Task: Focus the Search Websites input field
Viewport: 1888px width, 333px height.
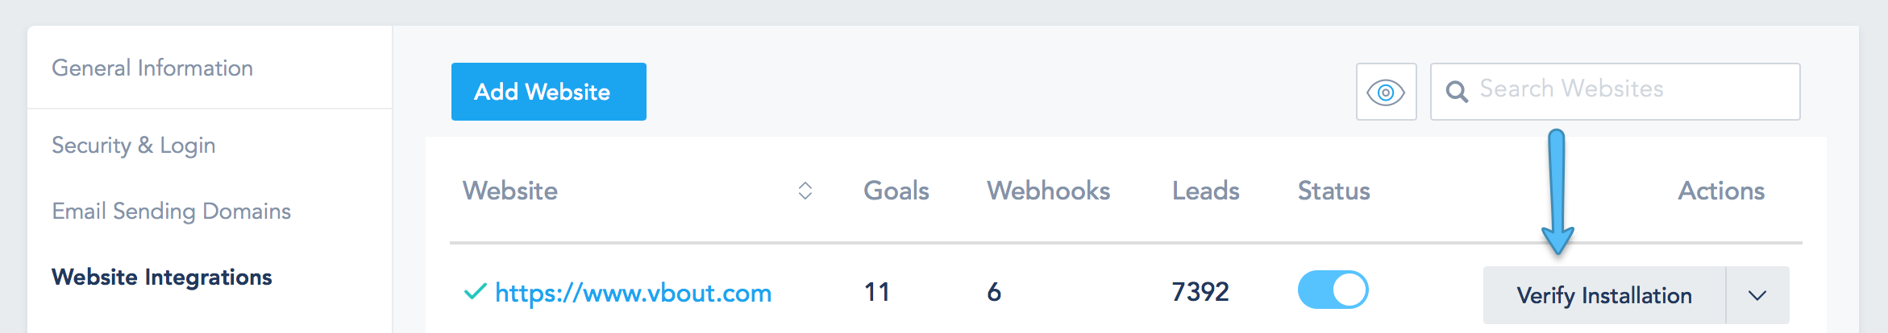Action: click(1615, 92)
